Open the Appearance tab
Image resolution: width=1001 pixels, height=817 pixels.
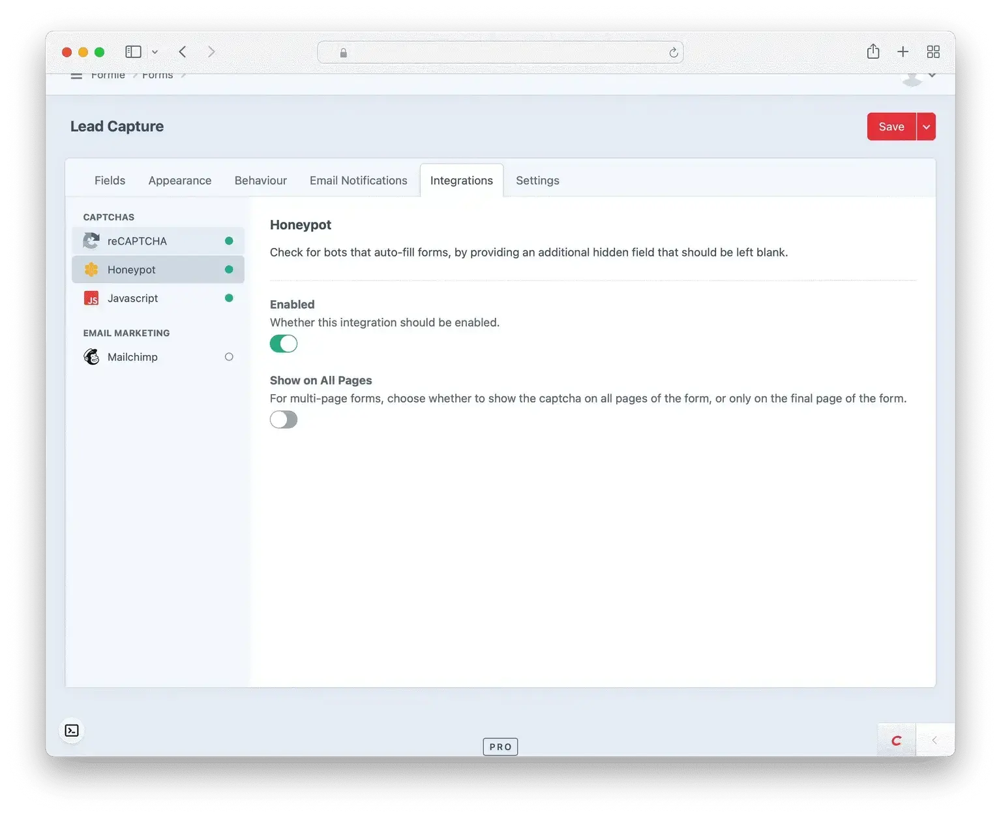click(x=179, y=180)
